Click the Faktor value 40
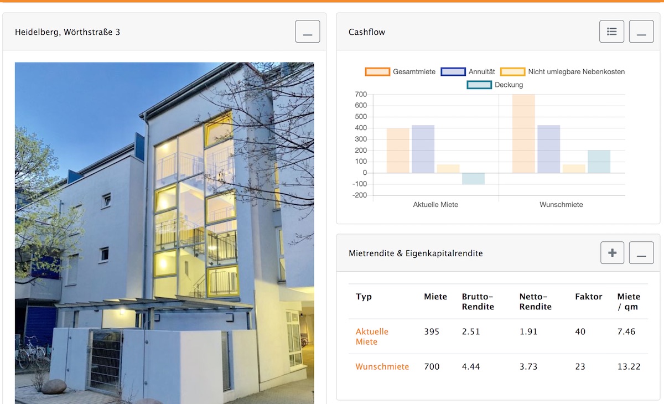 click(581, 332)
